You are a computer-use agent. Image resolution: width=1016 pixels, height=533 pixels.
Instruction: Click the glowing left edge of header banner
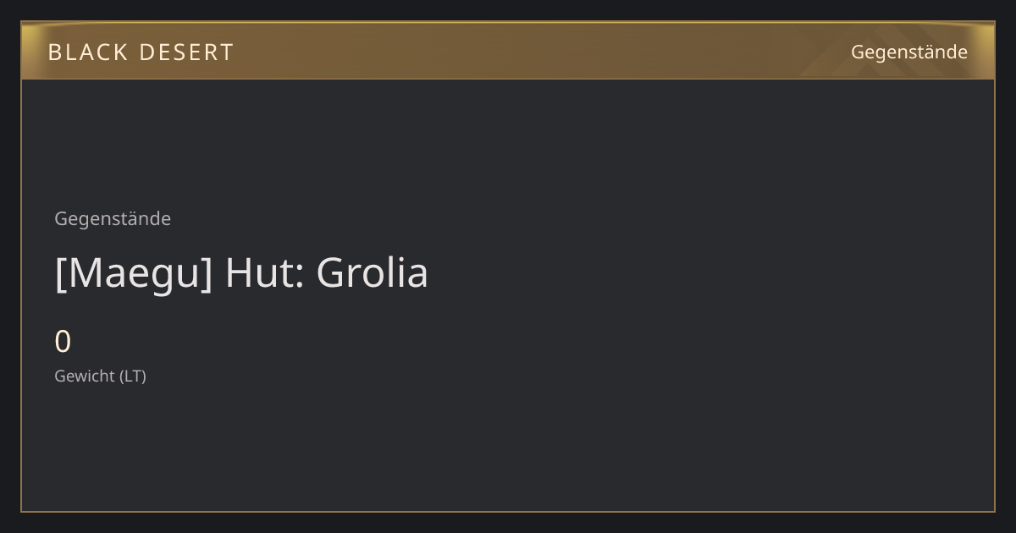tap(29, 51)
